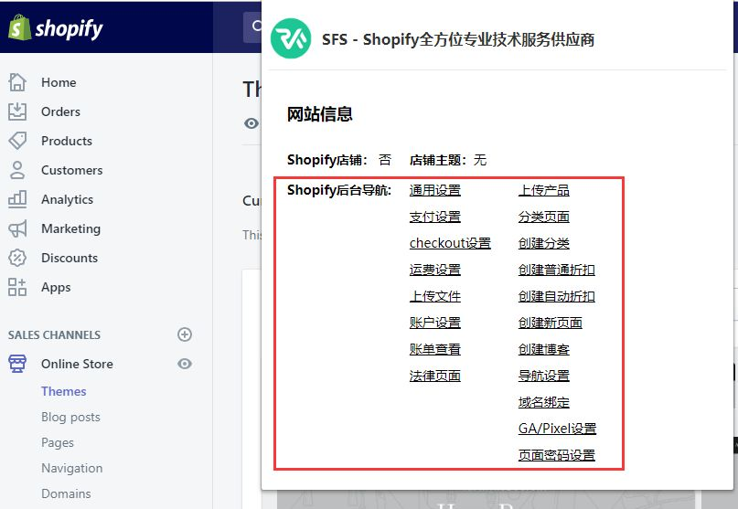Add a sales channel with plus icon
The width and height of the screenshot is (738, 509).
(185, 334)
